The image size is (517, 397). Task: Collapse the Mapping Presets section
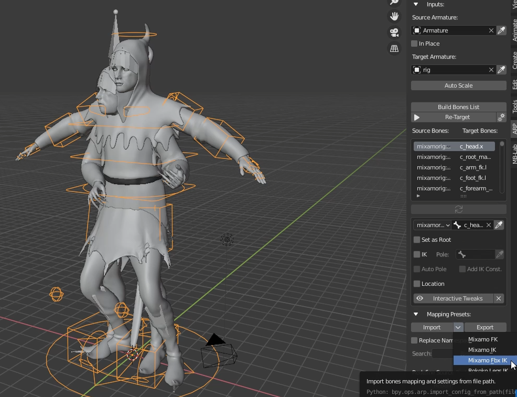point(416,314)
